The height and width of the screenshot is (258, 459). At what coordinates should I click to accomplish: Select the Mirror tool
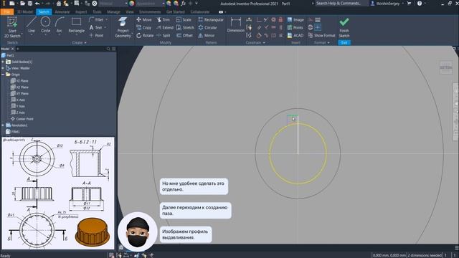coord(207,35)
